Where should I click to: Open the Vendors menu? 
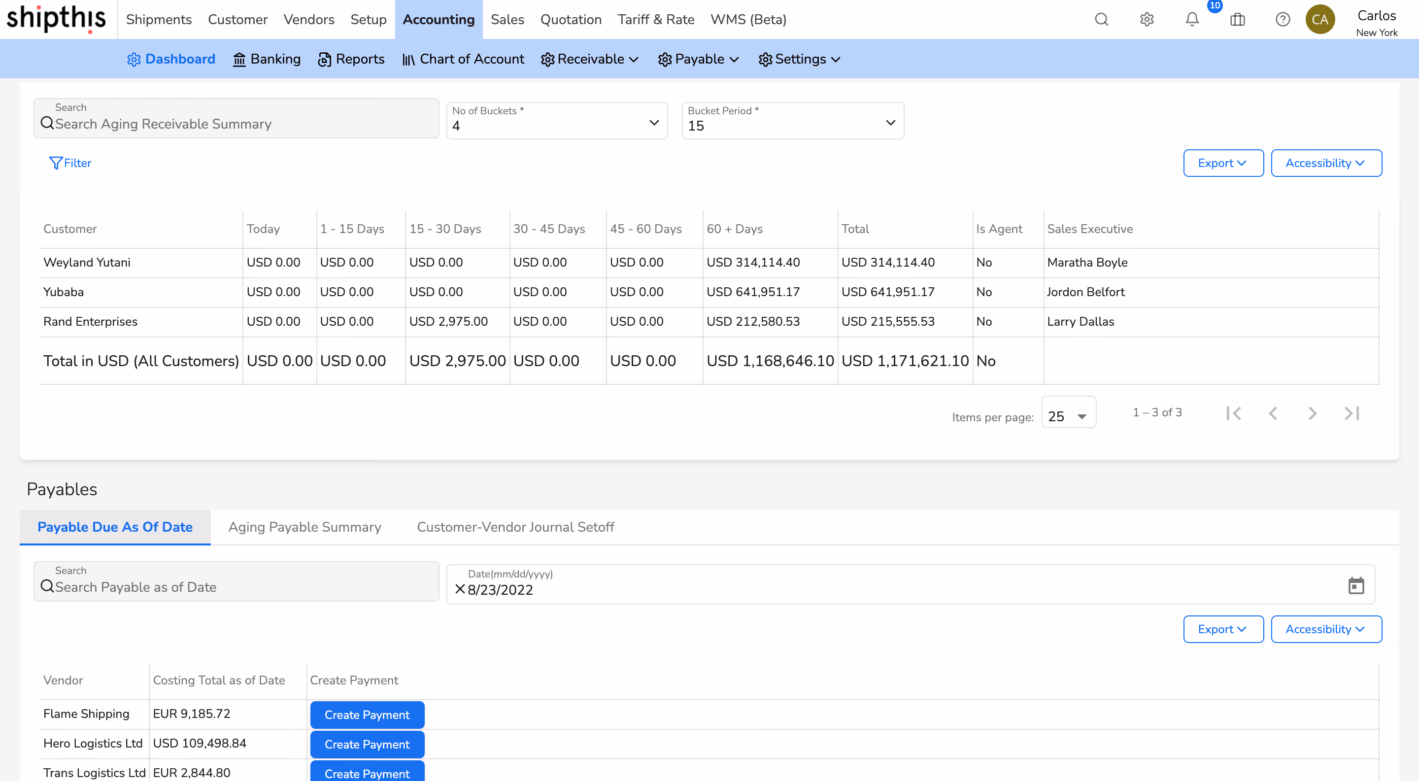308,19
